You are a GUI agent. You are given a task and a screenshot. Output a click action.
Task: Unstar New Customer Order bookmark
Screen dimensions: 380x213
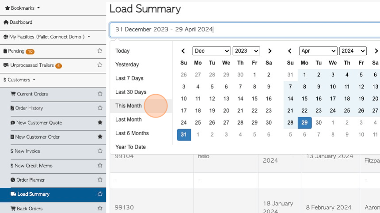click(100, 137)
